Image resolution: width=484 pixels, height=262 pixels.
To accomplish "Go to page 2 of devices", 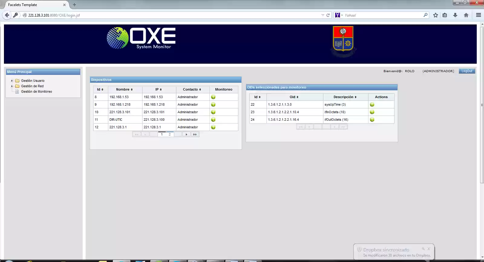I will pos(170,134).
